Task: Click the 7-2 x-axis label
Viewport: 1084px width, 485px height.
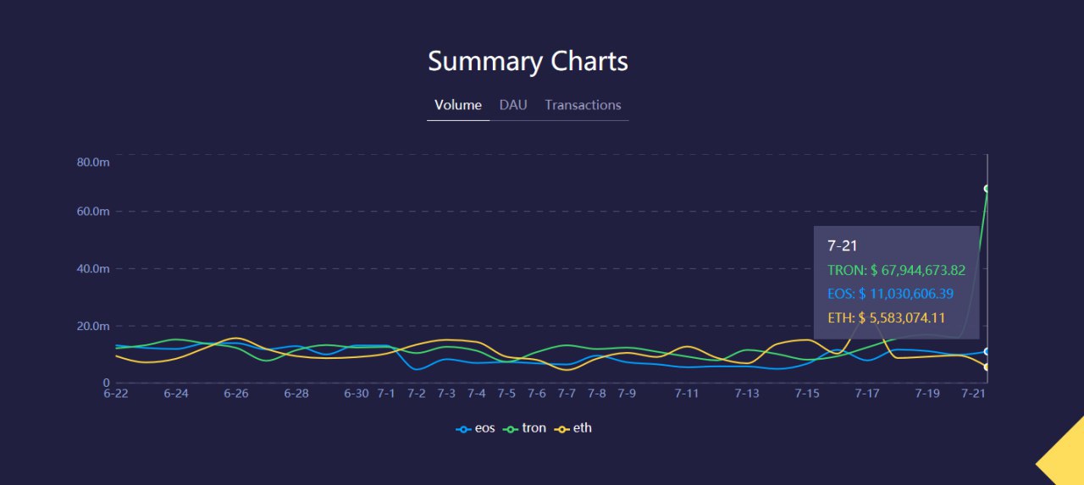Action: tap(416, 394)
